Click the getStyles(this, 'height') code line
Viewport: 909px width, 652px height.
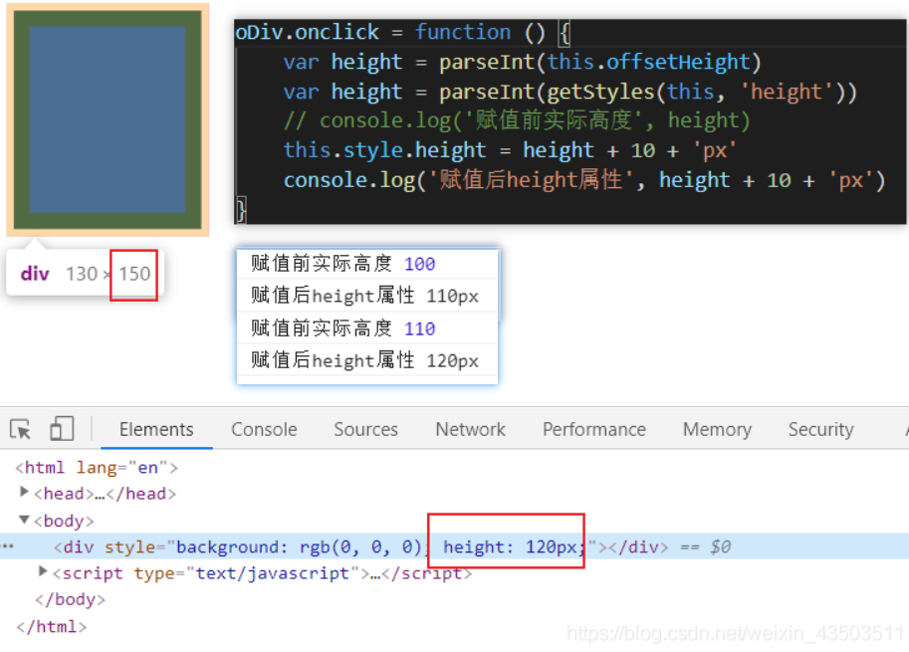[x=569, y=92]
